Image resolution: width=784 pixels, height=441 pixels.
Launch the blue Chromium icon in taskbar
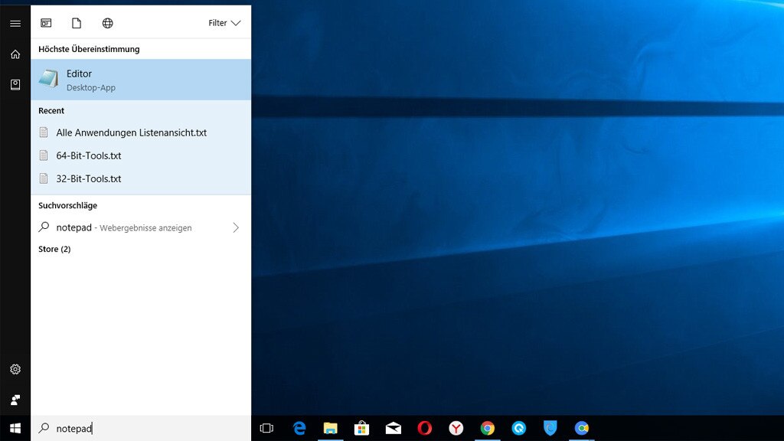click(x=582, y=428)
